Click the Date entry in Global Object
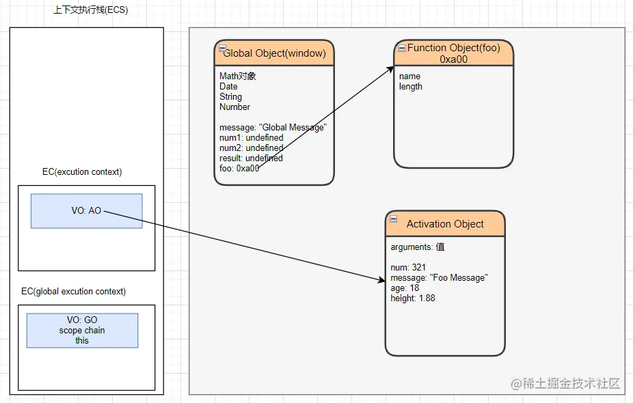This screenshot has height=403, width=633. 228,86
